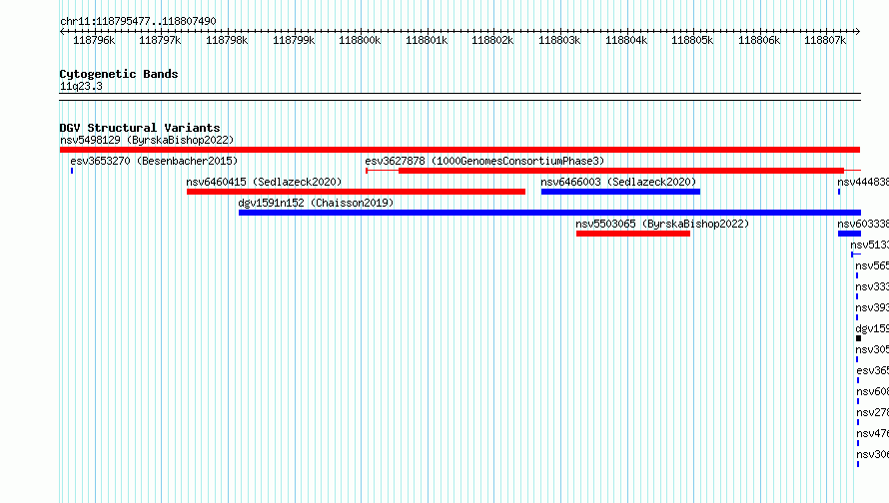
Task: Click the truncated nsv5133 label
Action: 870,245
